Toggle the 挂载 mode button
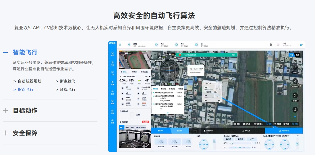The height and width of the screenshot is (155, 315). (x=291, y=55)
